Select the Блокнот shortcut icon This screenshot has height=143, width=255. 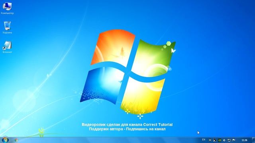click(7, 47)
